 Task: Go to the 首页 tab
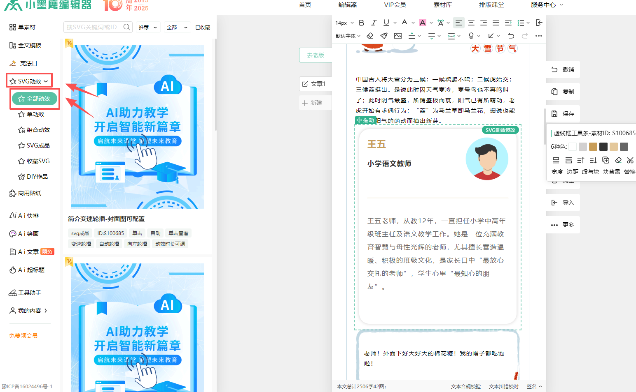305,5
